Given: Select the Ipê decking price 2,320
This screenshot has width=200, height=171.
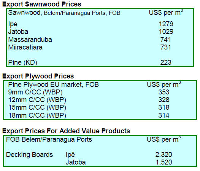Looking at the screenshot, I should pyautogui.click(x=163, y=155).
